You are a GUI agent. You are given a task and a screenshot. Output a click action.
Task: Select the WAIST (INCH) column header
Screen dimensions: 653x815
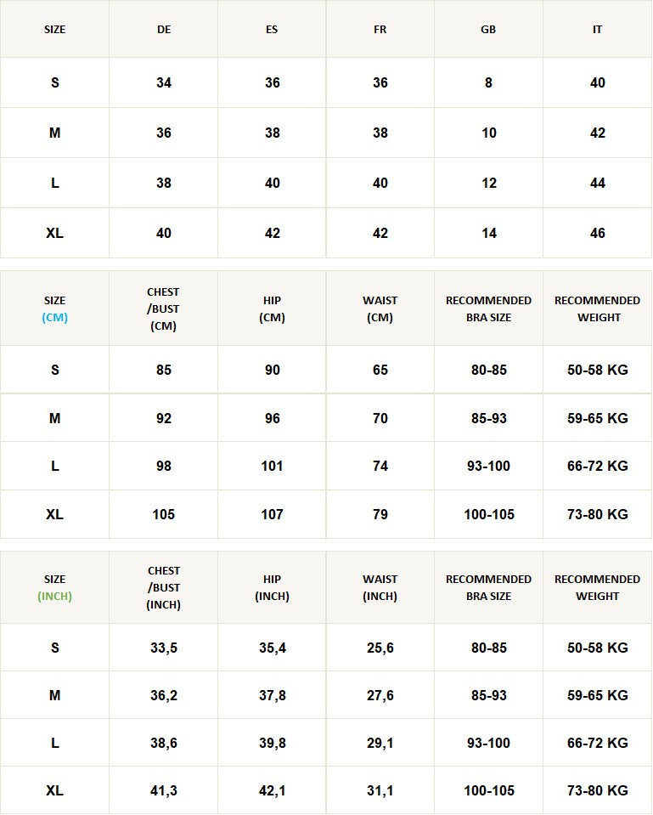[380, 587]
